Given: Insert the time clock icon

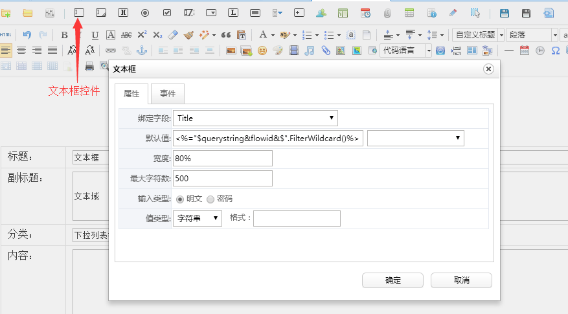Looking at the screenshot, I should tap(540, 50).
